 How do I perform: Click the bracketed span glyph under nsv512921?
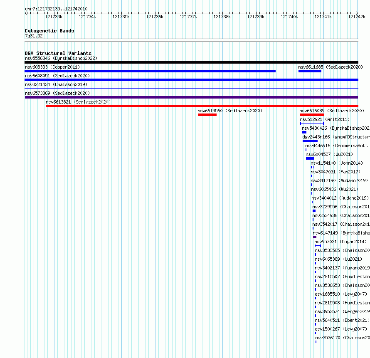[x=312, y=123]
